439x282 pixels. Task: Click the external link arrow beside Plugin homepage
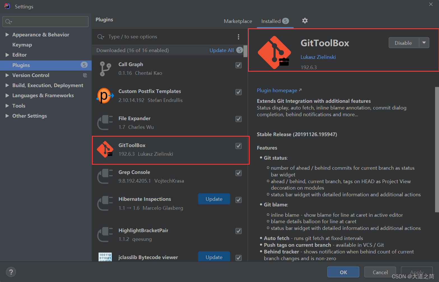pos(300,90)
